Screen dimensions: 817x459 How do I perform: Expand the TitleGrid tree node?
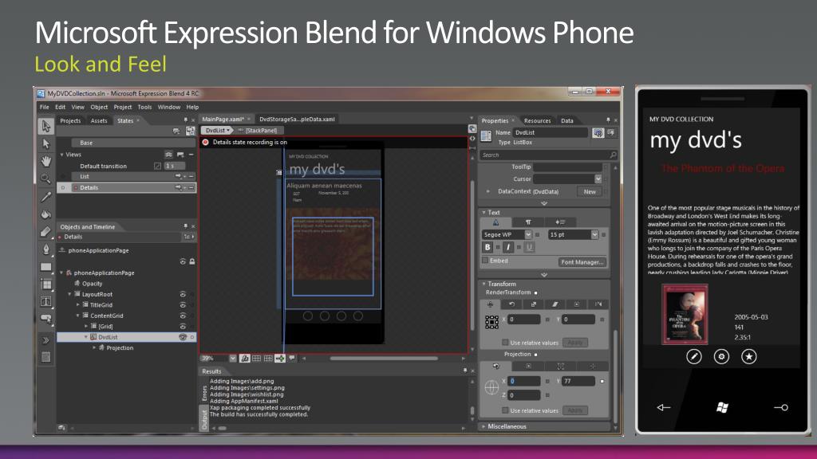pos(78,305)
